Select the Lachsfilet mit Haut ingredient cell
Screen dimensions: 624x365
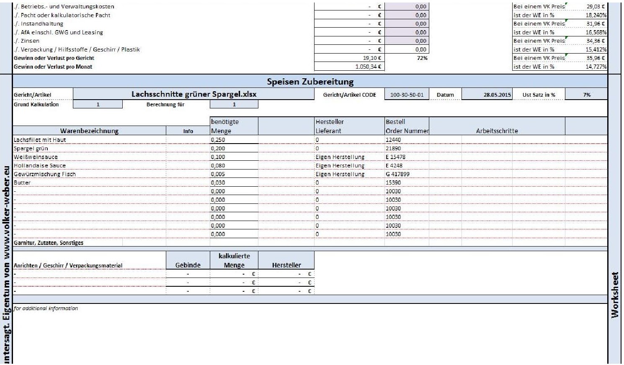40,140
